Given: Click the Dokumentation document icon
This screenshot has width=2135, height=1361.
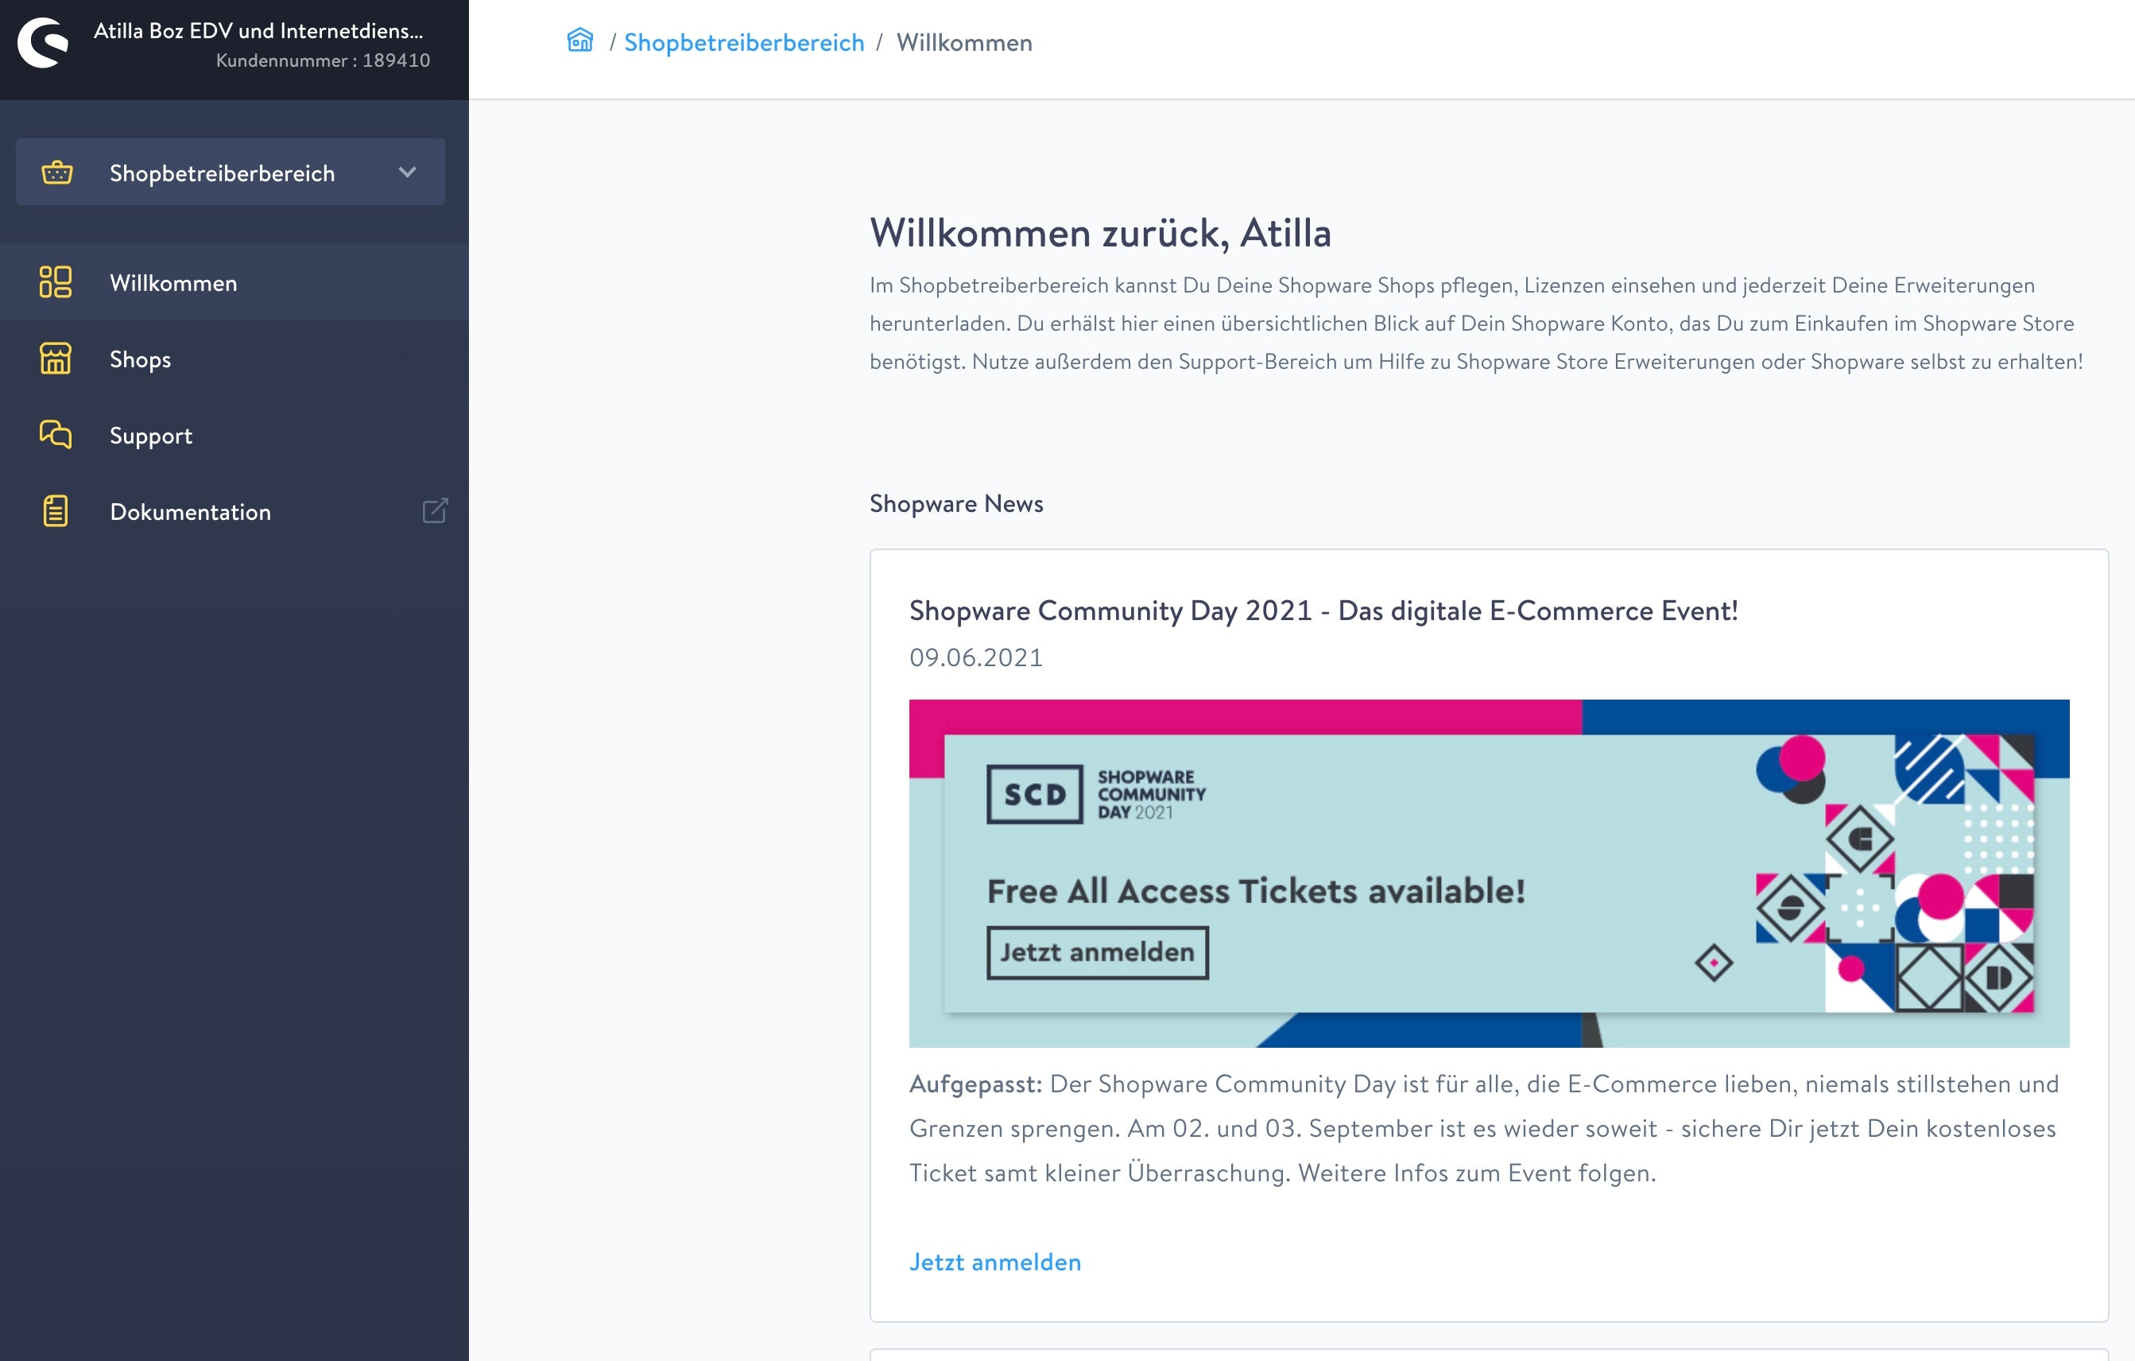Looking at the screenshot, I should coord(55,512).
